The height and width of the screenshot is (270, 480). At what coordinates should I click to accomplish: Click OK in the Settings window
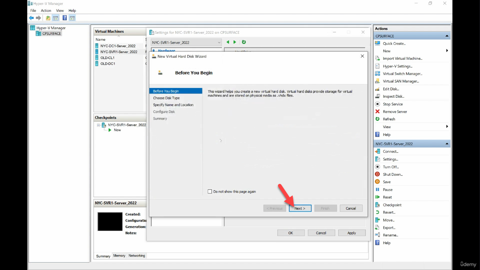tap(291, 233)
